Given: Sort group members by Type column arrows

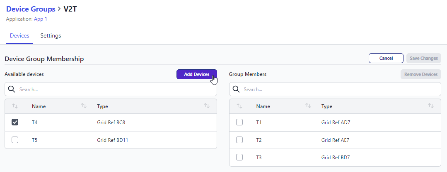Looking at the screenshot, I should pos(431,106).
